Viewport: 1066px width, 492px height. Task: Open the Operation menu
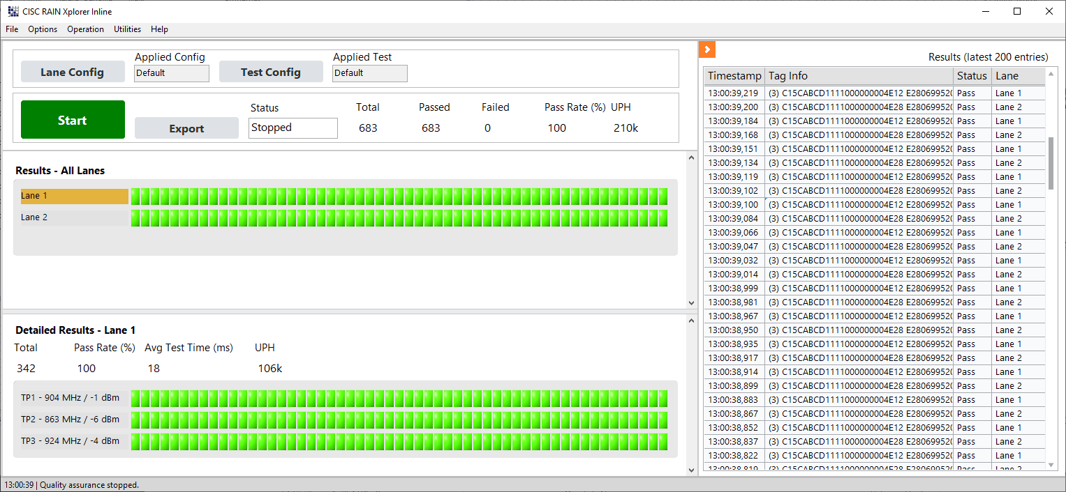point(85,29)
